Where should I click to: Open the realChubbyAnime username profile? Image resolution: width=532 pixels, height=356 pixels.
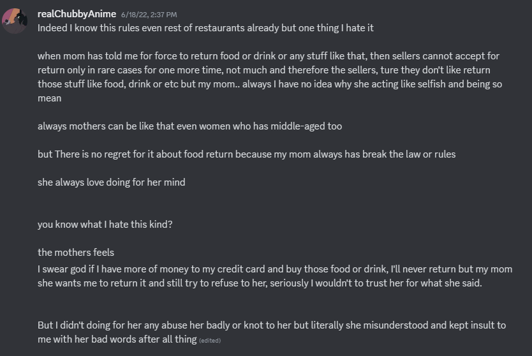tap(77, 13)
